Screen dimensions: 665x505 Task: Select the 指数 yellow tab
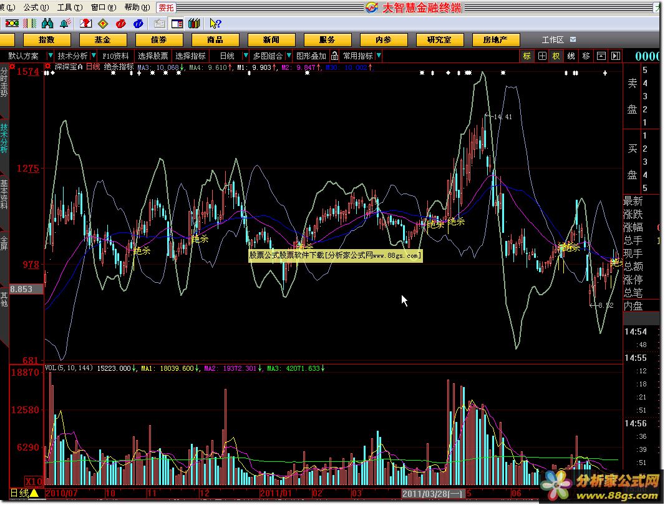pos(47,40)
